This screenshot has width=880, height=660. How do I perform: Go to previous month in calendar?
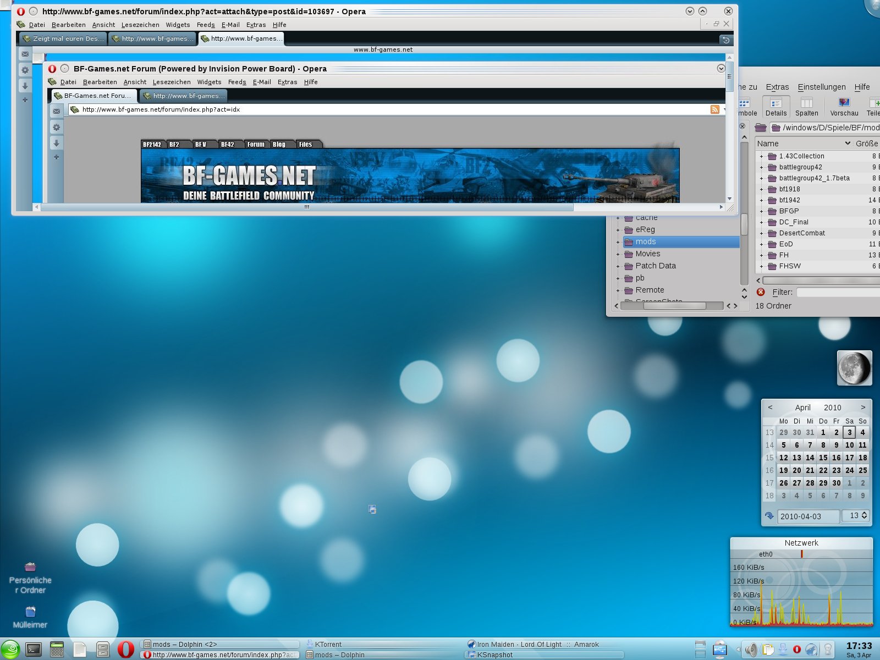[770, 408]
